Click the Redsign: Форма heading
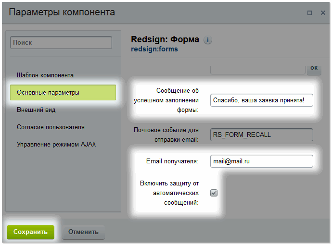The image size is (332, 245). pos(165,40)
